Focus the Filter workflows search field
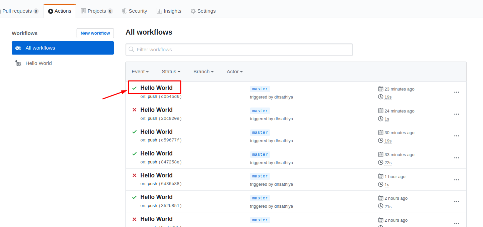 (x=239, y=50)
